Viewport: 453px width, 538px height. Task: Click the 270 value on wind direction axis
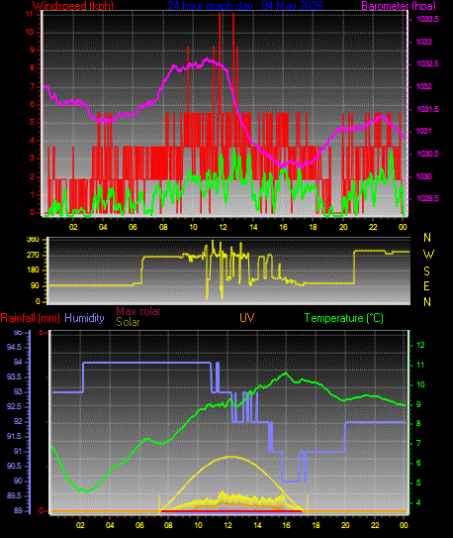click(33, 256)
